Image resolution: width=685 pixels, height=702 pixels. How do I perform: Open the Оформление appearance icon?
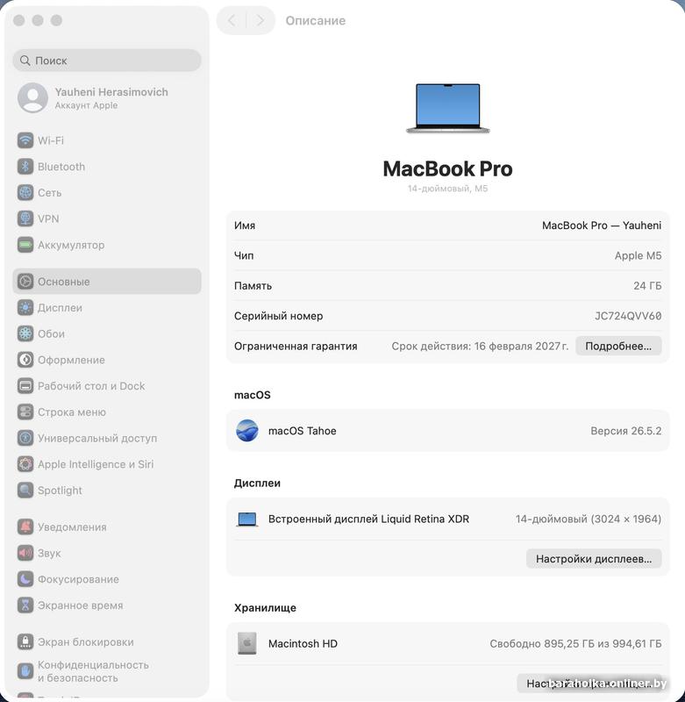pos(25,360)
